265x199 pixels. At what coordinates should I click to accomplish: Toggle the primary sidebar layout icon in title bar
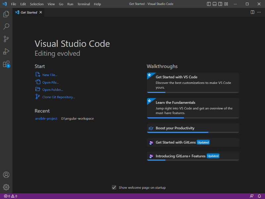(x=208, y=4)
